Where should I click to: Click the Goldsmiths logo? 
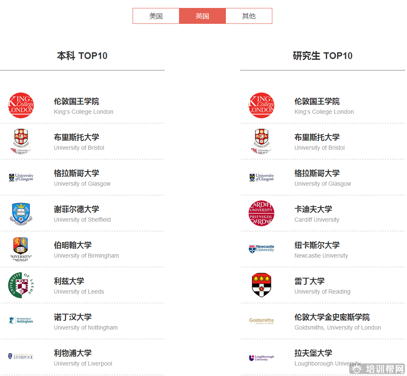click(x=261, y=321)
